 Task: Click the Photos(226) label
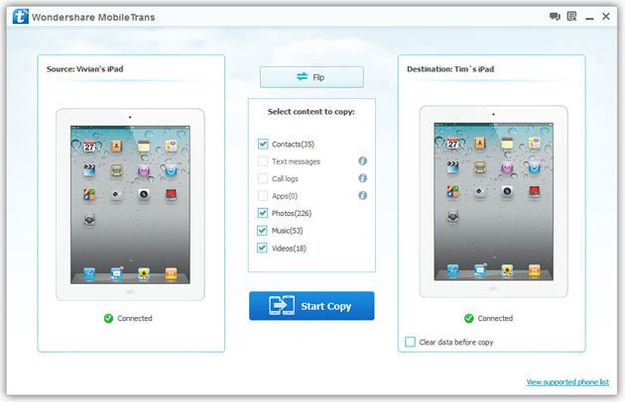point(292,213)
